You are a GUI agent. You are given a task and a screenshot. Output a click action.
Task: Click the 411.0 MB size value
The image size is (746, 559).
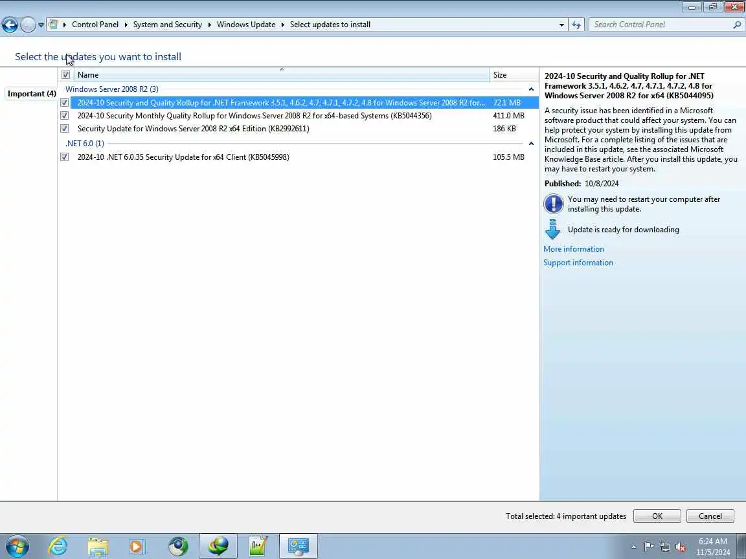point(508,116)
